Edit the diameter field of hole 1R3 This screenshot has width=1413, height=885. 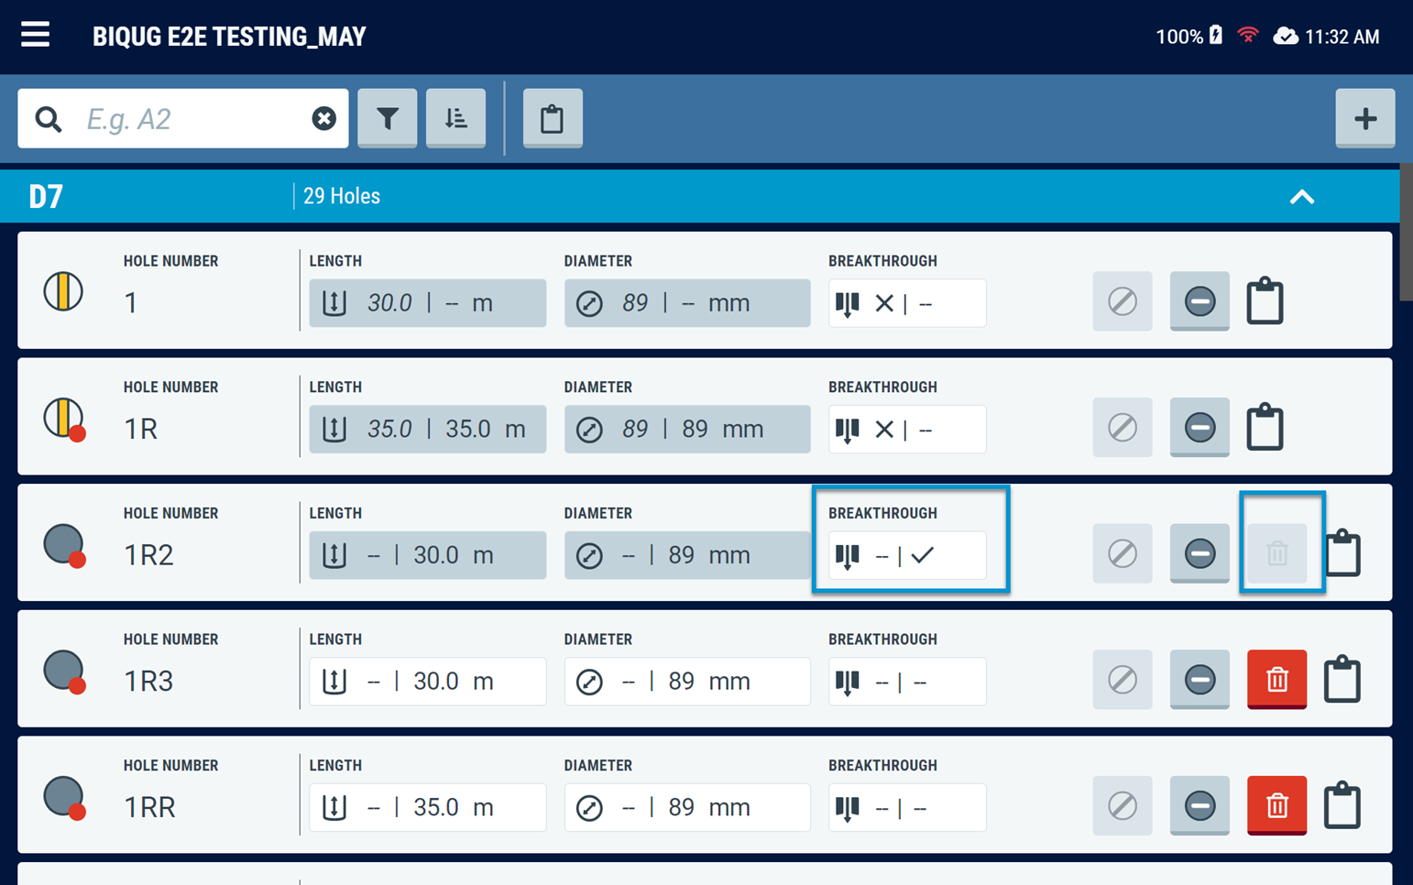687,682
